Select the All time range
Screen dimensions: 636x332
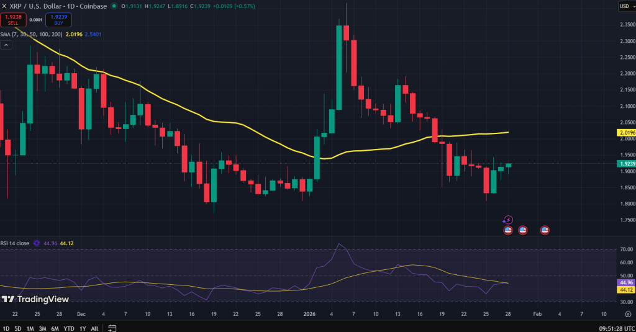94,328
